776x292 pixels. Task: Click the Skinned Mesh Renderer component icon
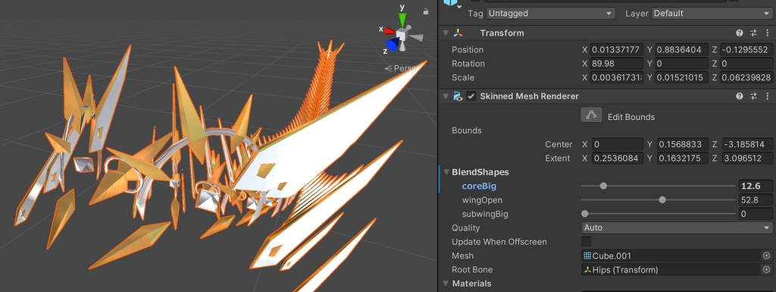458,96
